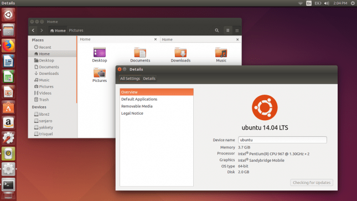This screenshot has width=357, height=201.
Task: Open the Documents folder icon
Action: pyautogui.click(x=140, y=55)
